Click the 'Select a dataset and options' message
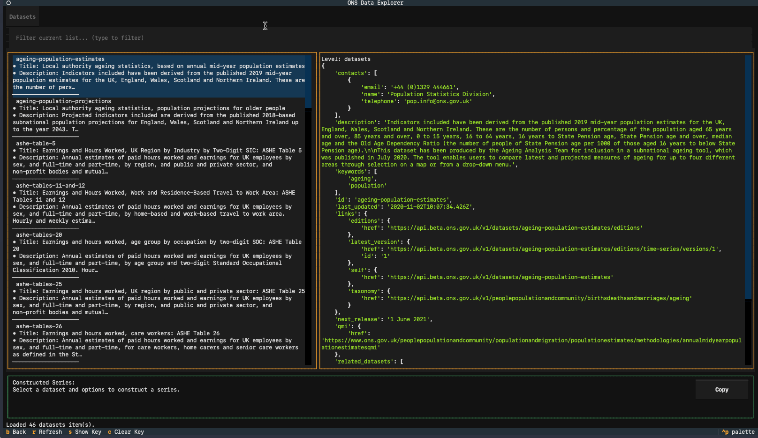 [x=96, y=390]
